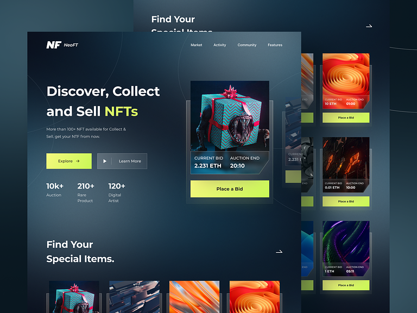Open the purple green swirl NFT thumbnail
The height and width of the screenshot is (313, 417).
(x=346, y=242)
